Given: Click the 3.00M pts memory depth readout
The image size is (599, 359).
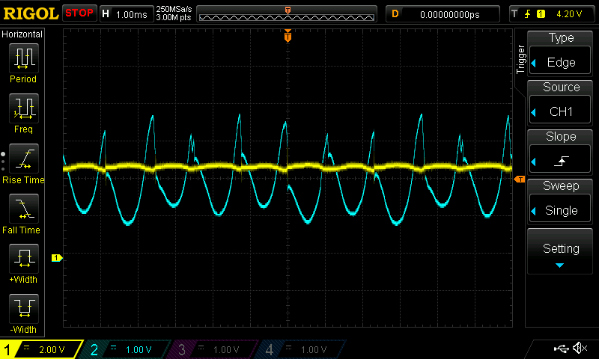Looking at the screenshot, I should pyautogui.click(x=174, y=17).
